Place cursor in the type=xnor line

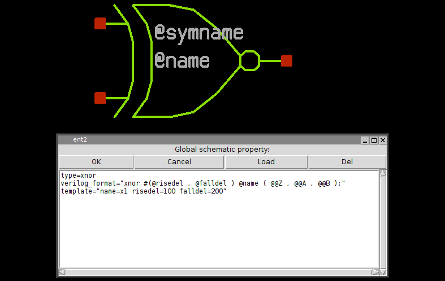tap(79, 176)
